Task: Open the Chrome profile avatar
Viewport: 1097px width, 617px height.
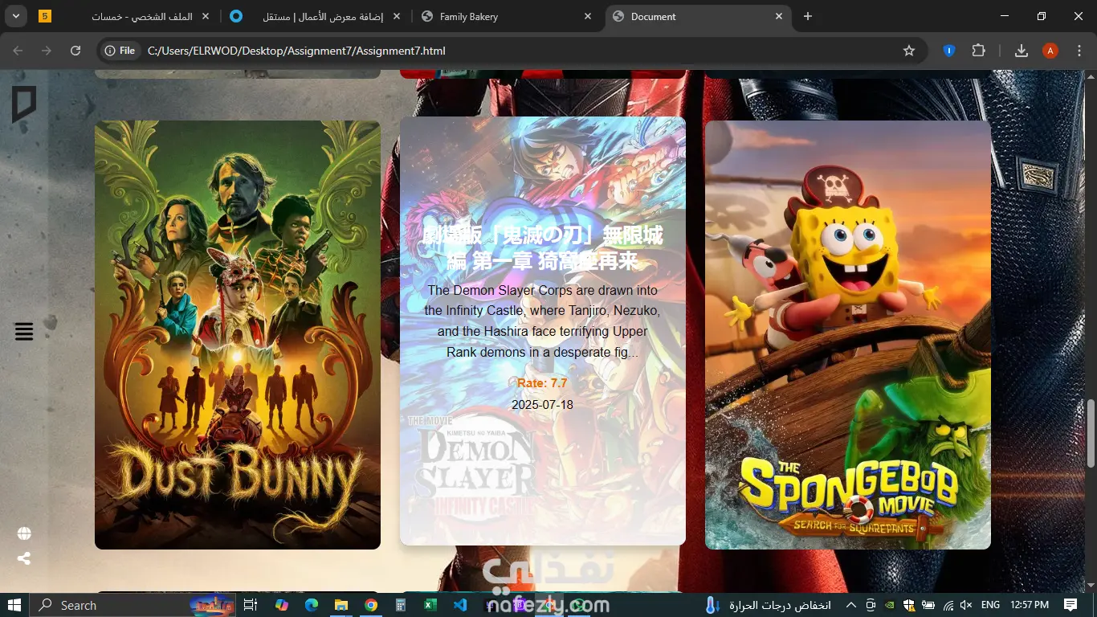Action: (1050, 51)
